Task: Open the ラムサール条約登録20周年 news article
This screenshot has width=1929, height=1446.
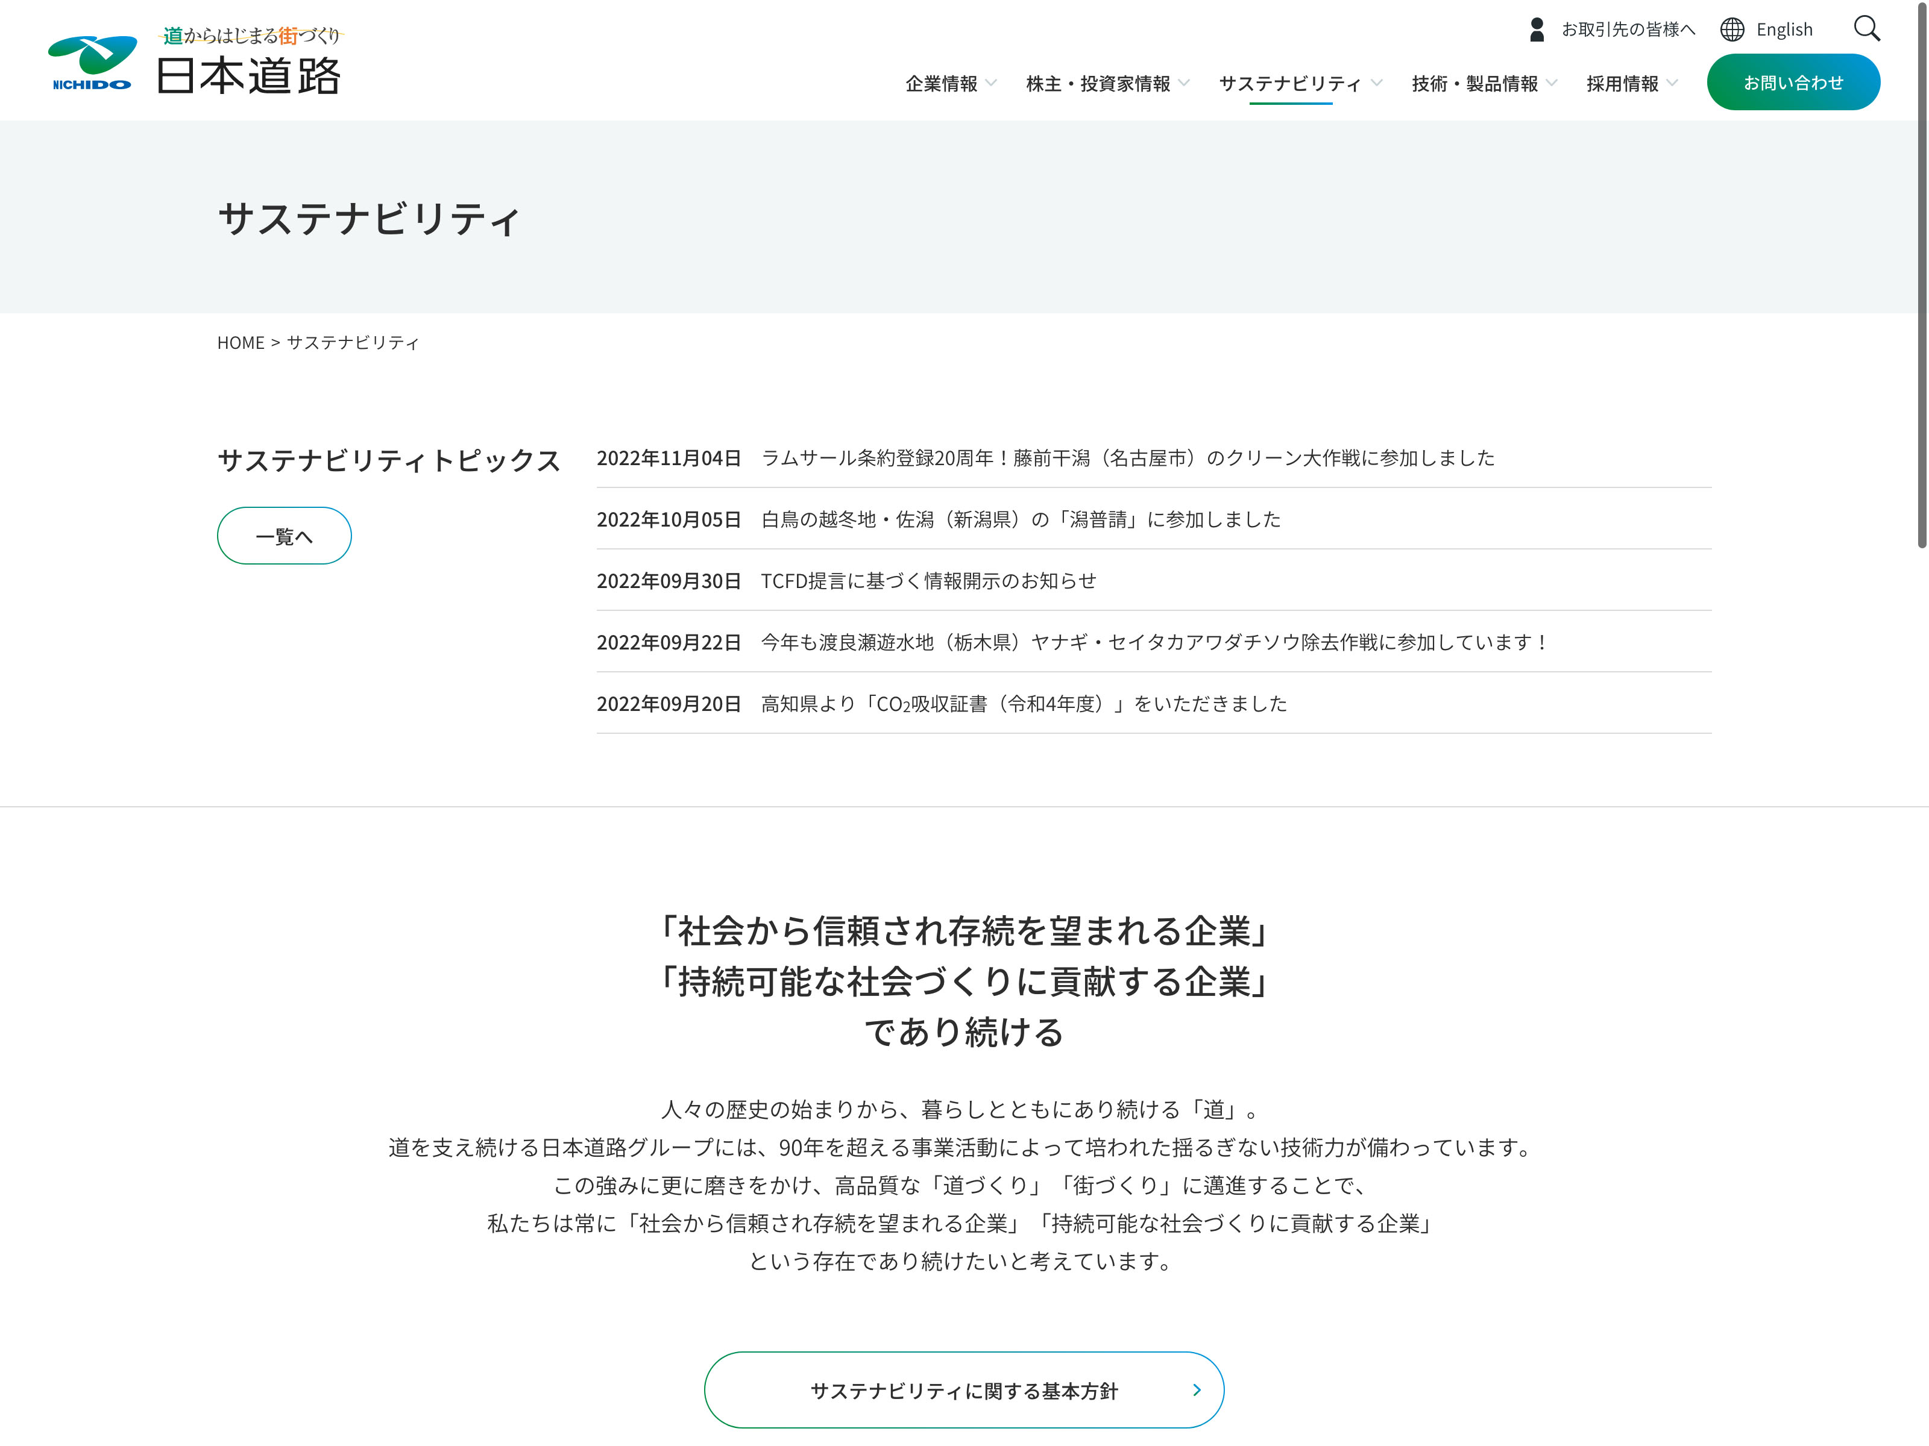Action: coord(1127,459)
